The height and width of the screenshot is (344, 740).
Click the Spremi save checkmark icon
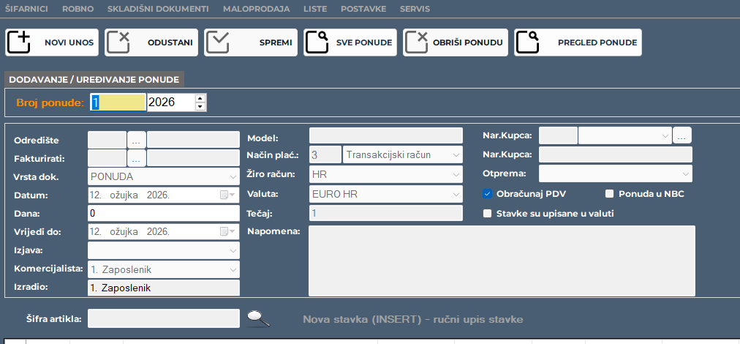pos(217,42)
